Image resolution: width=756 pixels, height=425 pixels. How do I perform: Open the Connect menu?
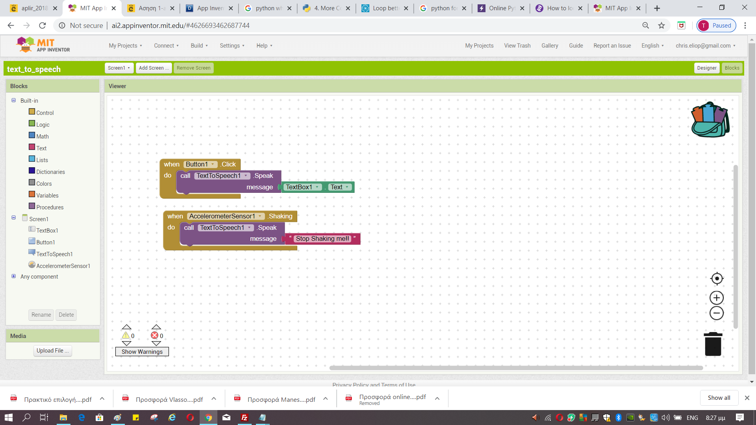click(x=166, y=46)
